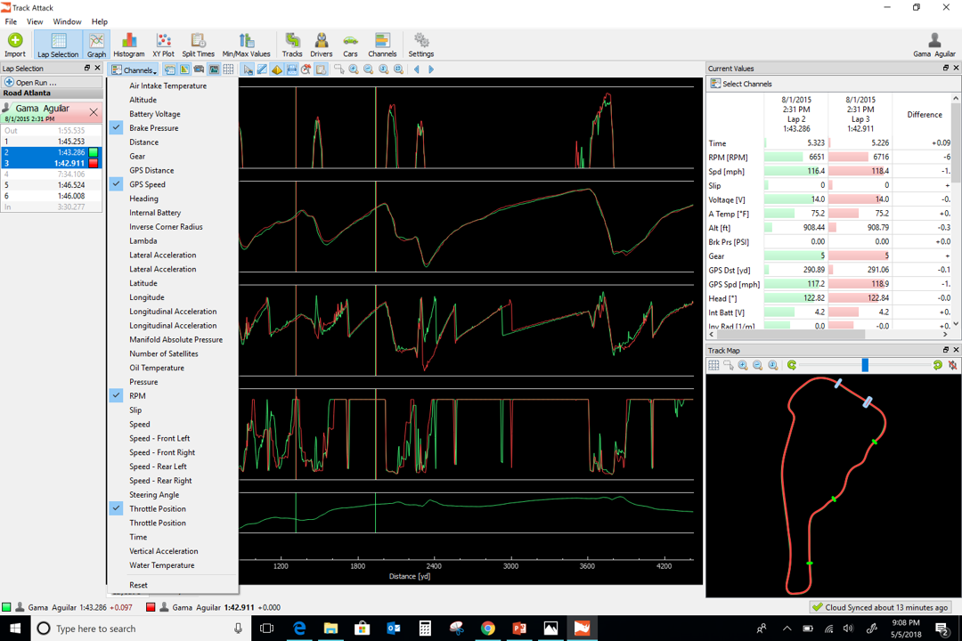This screenshot has width=962, height=641.
Task: Click the disabled sync icon on Track Map toolbar
Action: (x=952, y=365)
